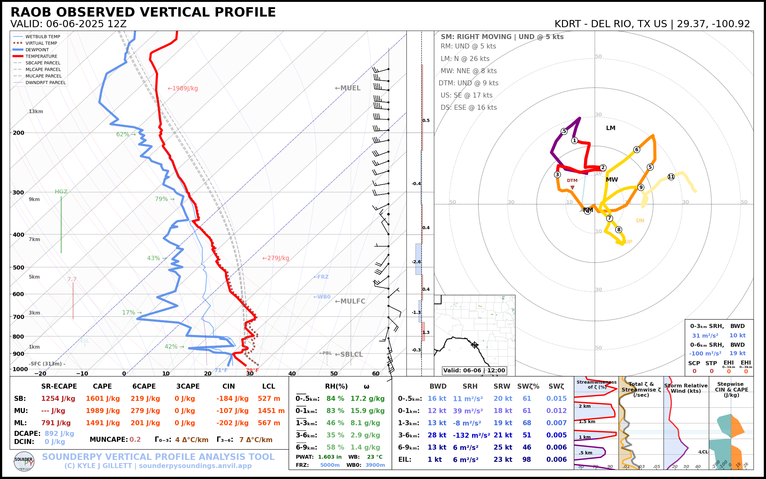
Task: Click the FRZ freezing level label
Action: [321, 277]
